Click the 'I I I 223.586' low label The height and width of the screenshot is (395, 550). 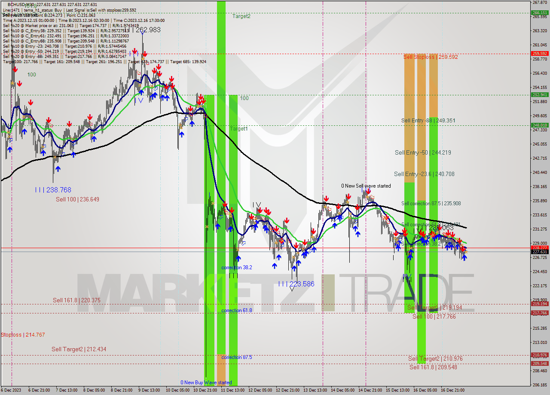(x=296, y=284)
